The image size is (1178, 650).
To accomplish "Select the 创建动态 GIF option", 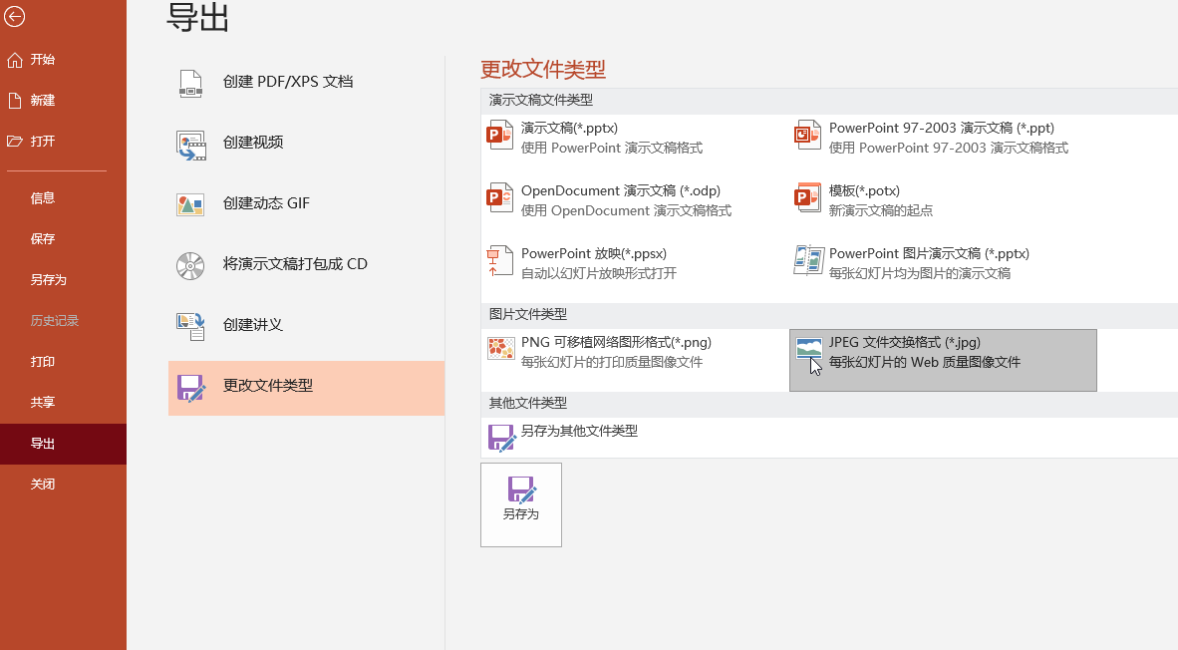I will (x=307, y=204).
